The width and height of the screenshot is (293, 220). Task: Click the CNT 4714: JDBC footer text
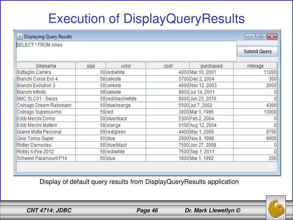click(49, 211)
